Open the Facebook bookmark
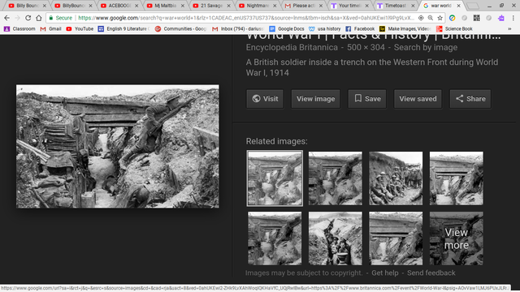The image size is (520, 292). (360, 29)
